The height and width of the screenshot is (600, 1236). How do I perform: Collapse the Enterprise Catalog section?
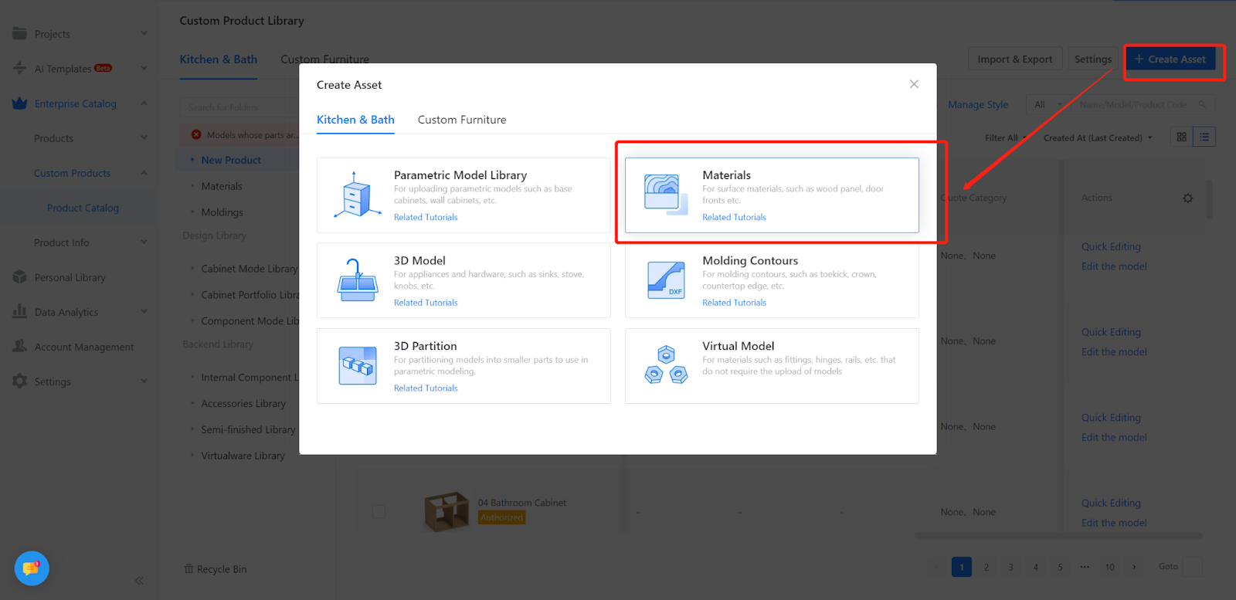[144, 103]
